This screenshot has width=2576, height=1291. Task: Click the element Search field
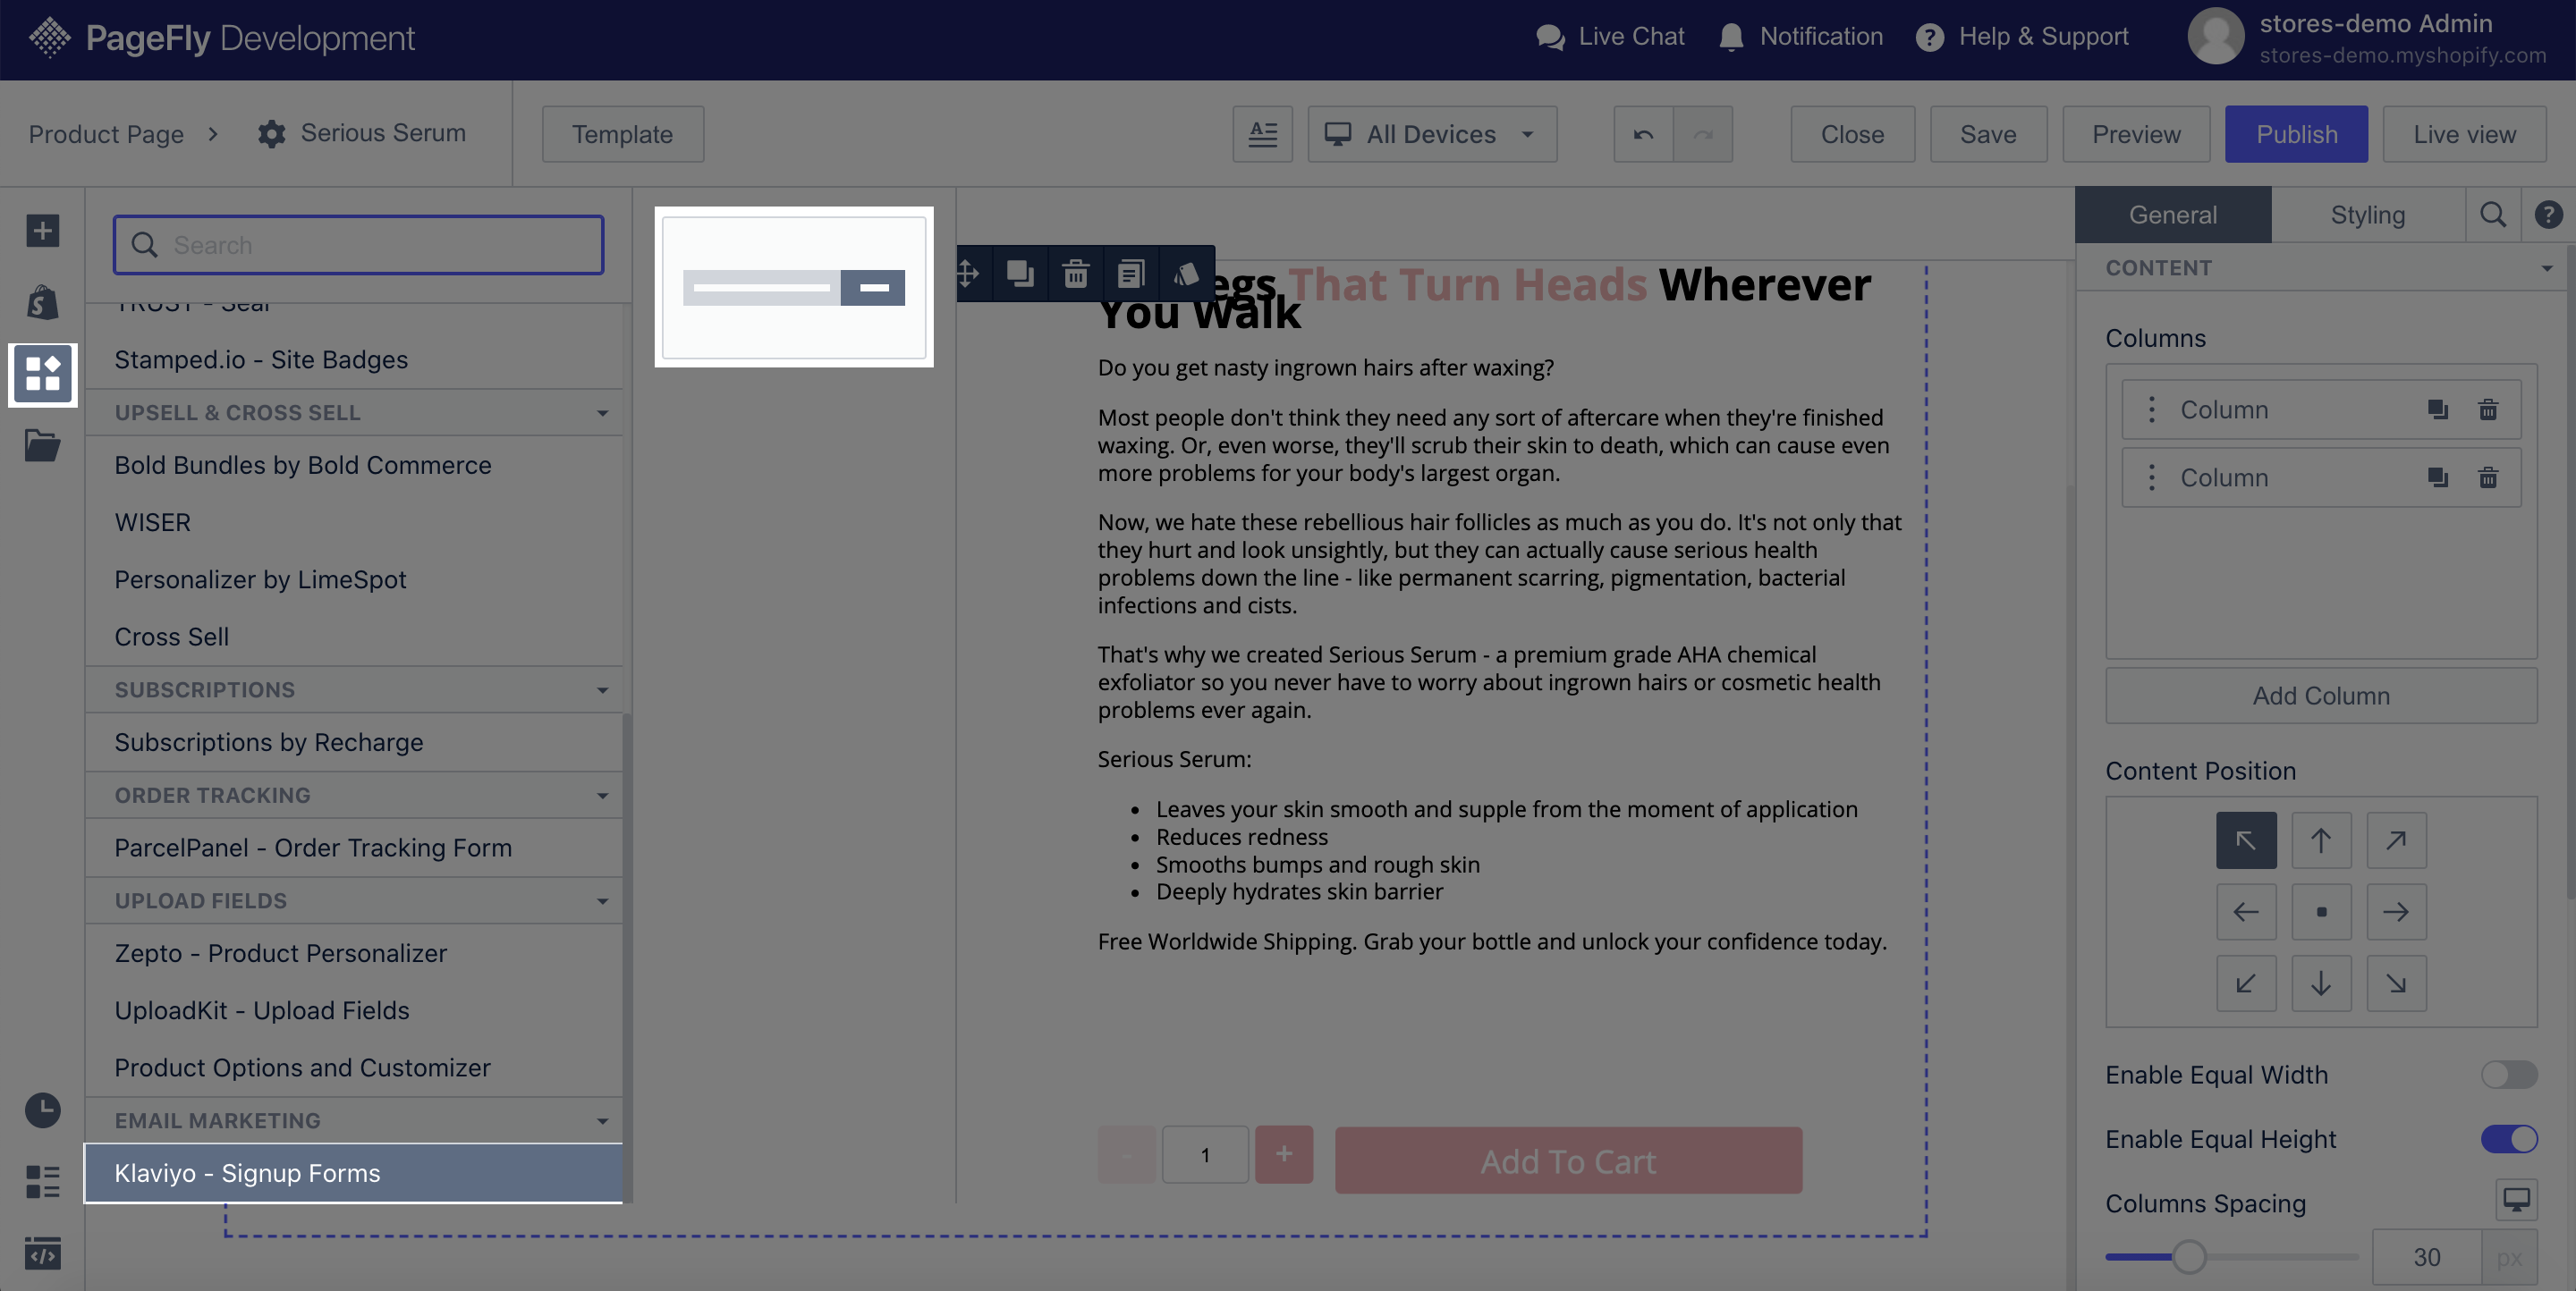tap(358, 245)
